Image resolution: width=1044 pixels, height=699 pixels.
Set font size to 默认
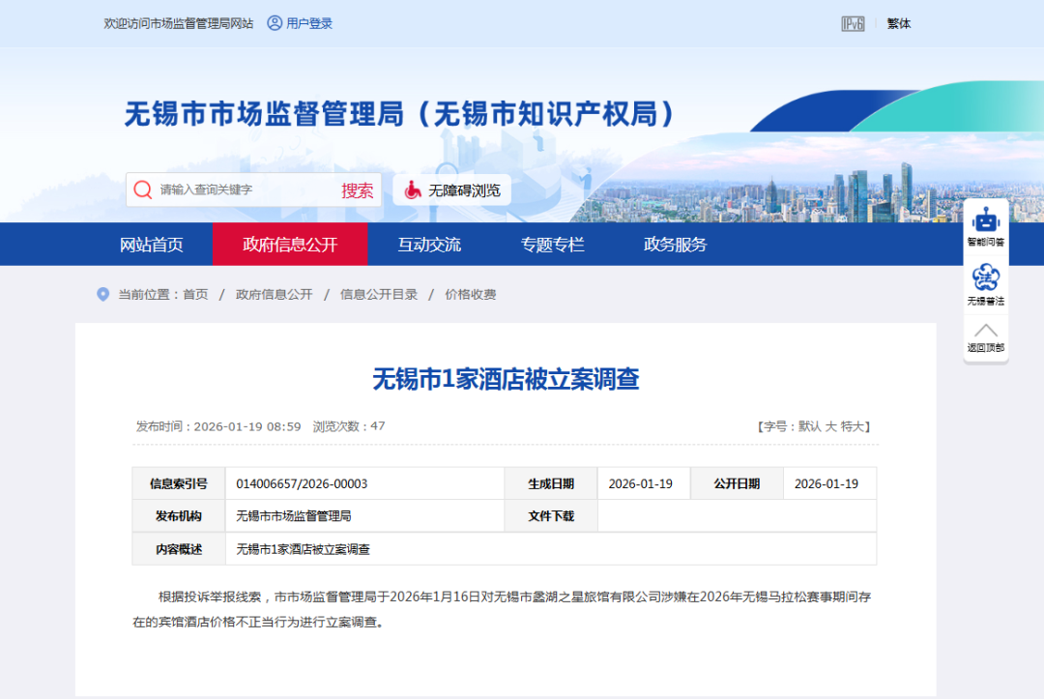pos(809,426)
